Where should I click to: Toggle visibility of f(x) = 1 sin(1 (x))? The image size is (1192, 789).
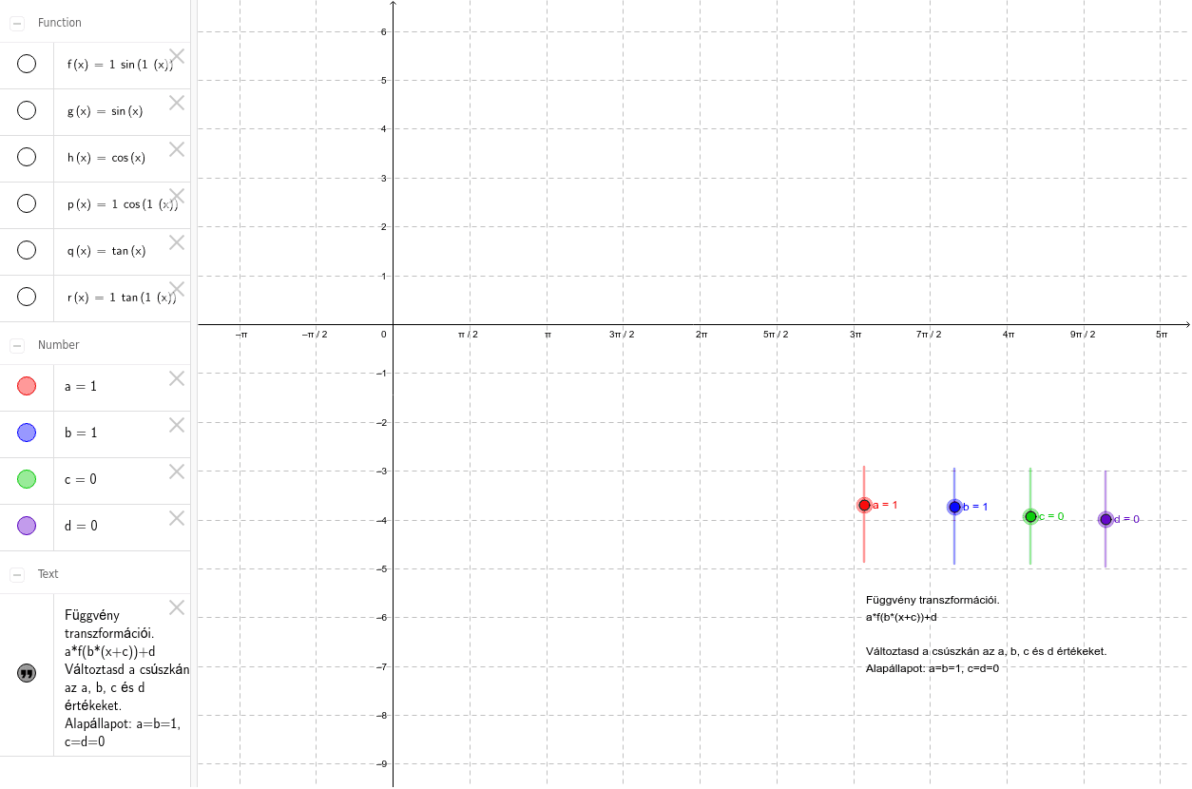point(27,64)
